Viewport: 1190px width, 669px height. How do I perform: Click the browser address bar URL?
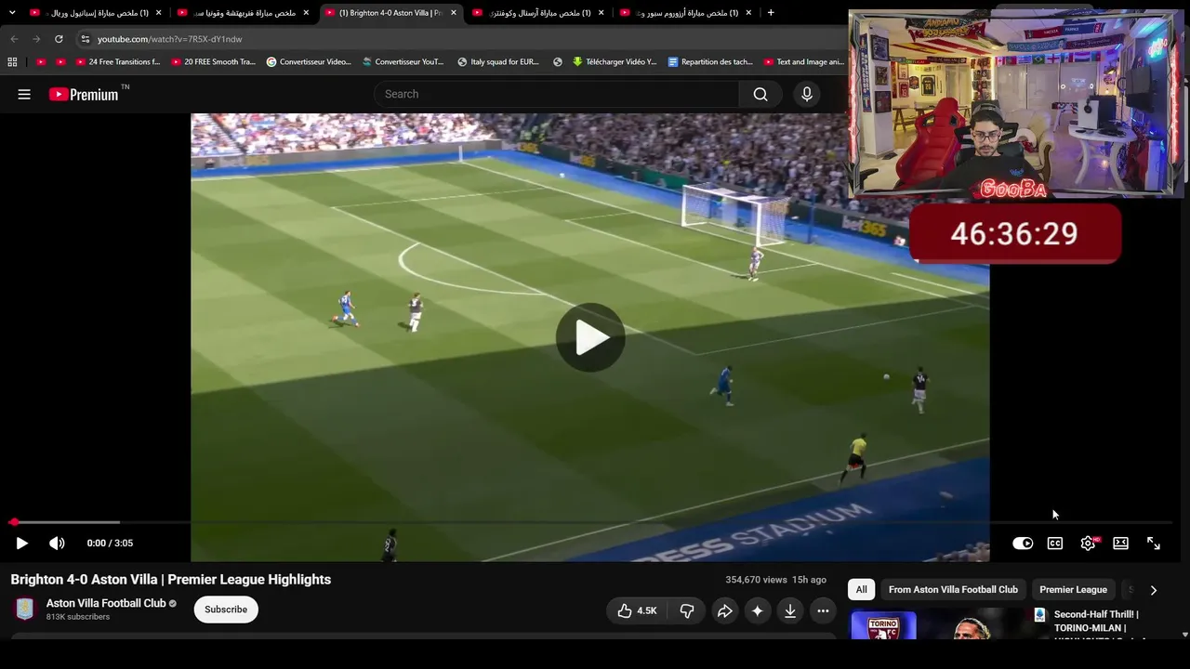(170, 39)
